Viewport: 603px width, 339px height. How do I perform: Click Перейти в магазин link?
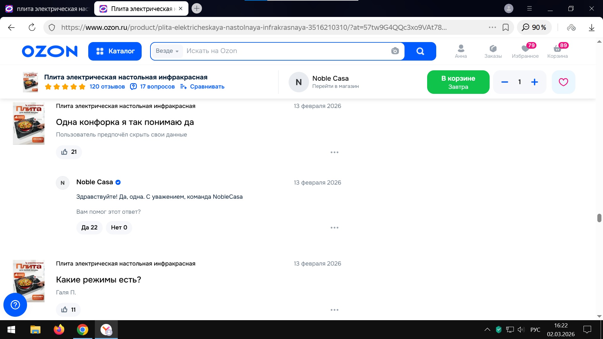[x=335, y=86]
